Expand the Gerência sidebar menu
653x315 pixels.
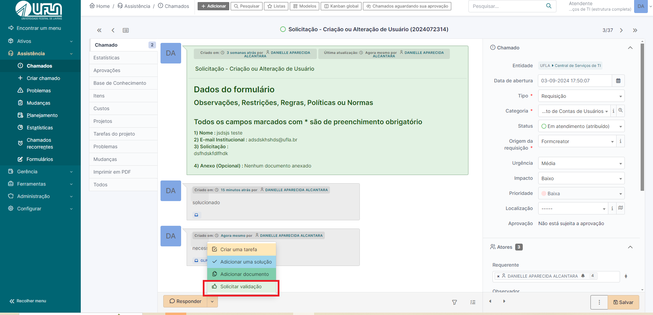(40, 172)
